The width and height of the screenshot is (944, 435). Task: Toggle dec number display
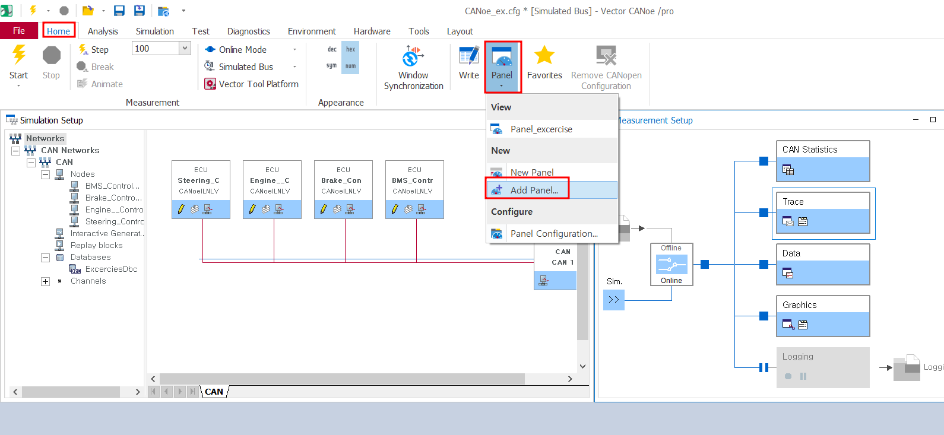click(332, 49)
